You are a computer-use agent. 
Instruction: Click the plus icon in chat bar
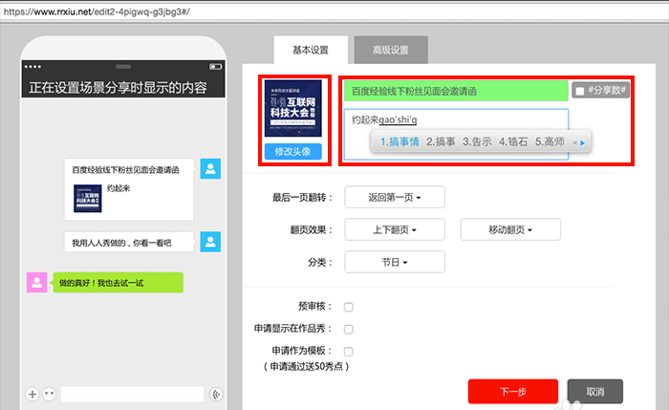coord(32,394)
